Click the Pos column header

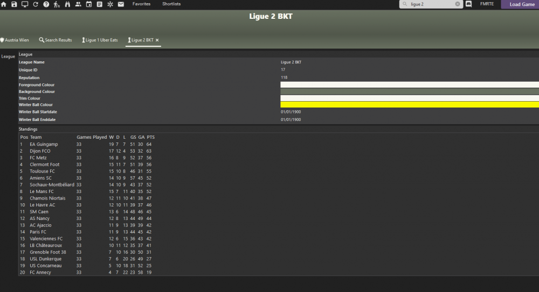pos(24,137)
